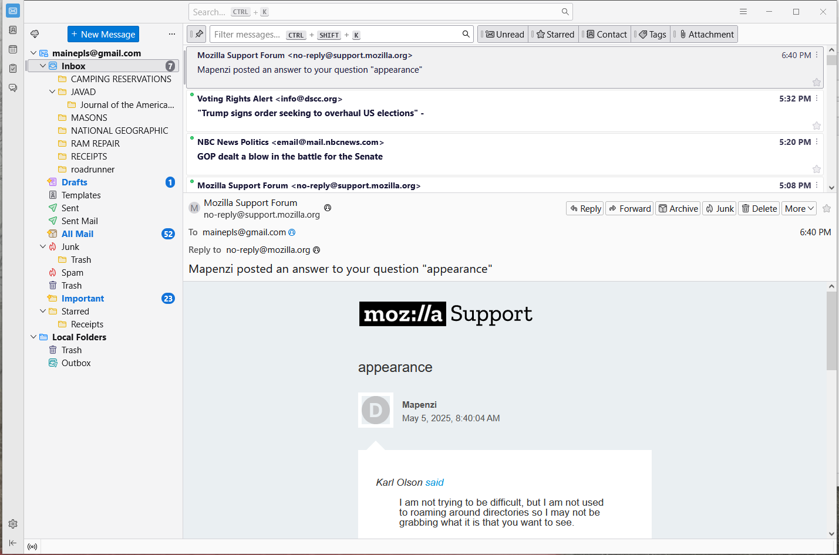The height and width of the screenshot is (555, 839).
Task: Collapse the spaces toolbar
Action: (13, 543)
